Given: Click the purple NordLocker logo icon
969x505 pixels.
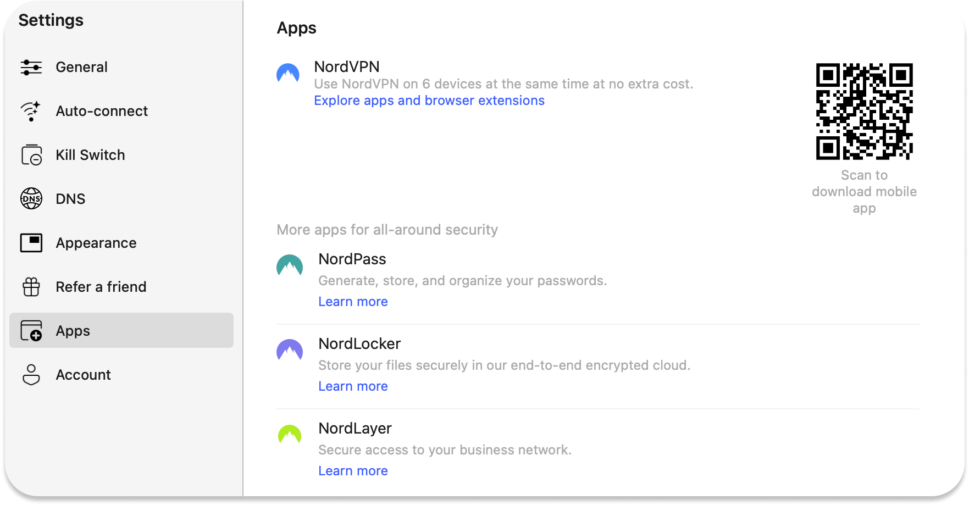Looking at the screenshot, I should (290, 350).
